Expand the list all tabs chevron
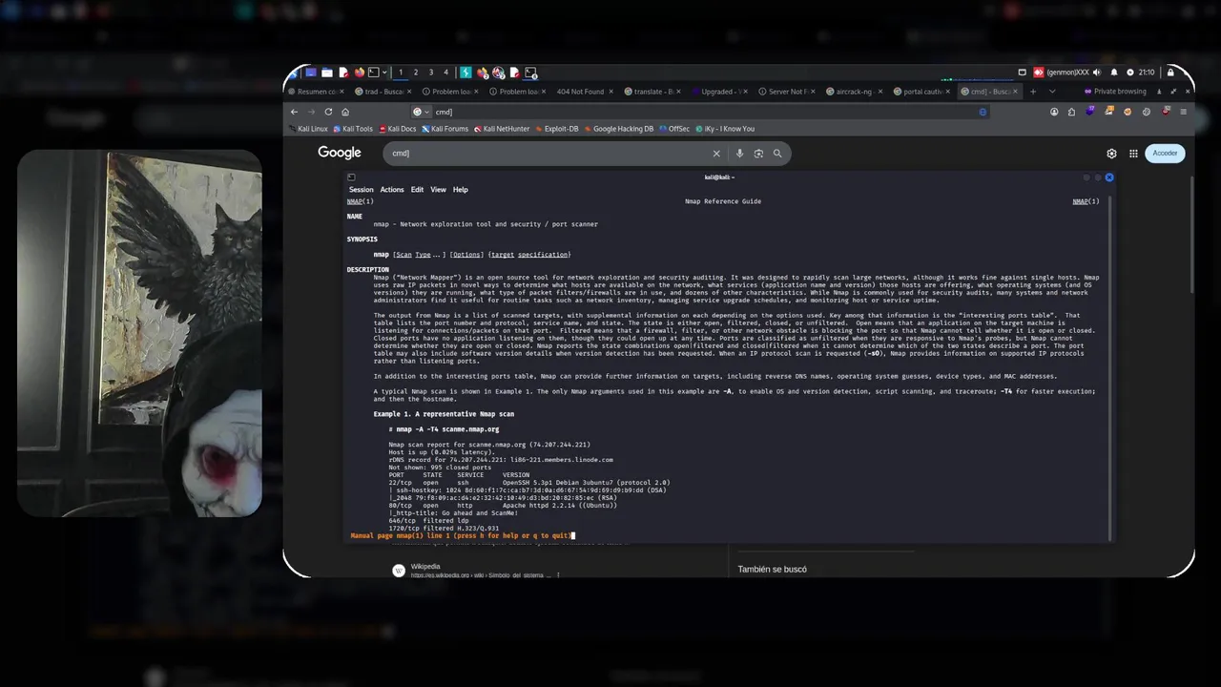This screenshot has width=1221, height=687. 1052,92
